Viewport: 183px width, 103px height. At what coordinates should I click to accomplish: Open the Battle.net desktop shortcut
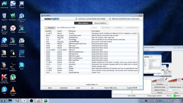(x=22, y=54)
